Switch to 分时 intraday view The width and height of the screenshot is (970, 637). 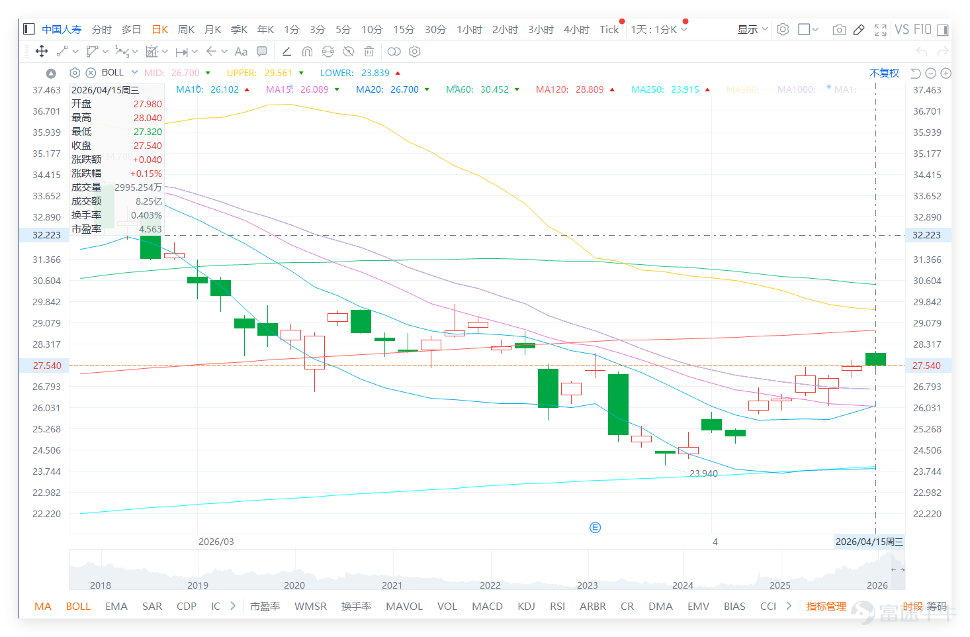pyautogui.click(x=101, y=29)
